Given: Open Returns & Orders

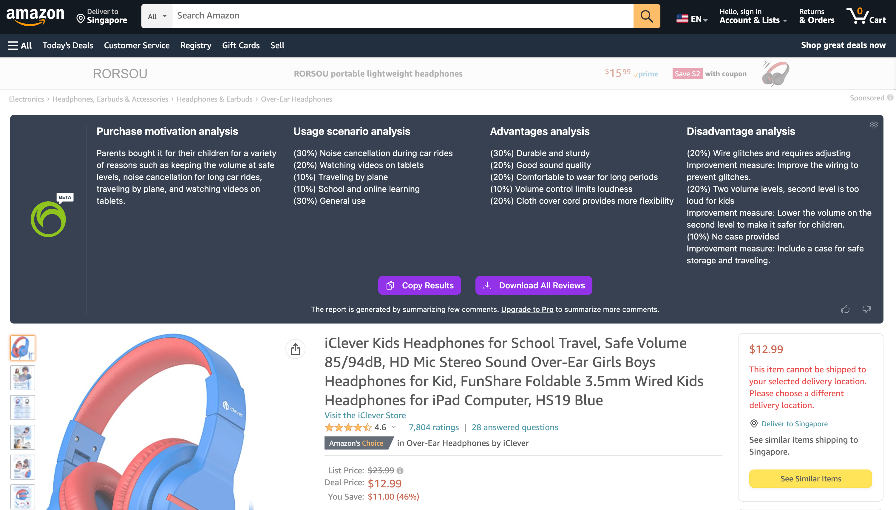Looking at the screenshot, I should [817, 16].
